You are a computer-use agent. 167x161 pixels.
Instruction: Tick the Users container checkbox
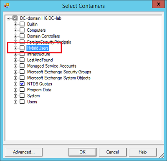pyautogui.click(x=22, y=102)
